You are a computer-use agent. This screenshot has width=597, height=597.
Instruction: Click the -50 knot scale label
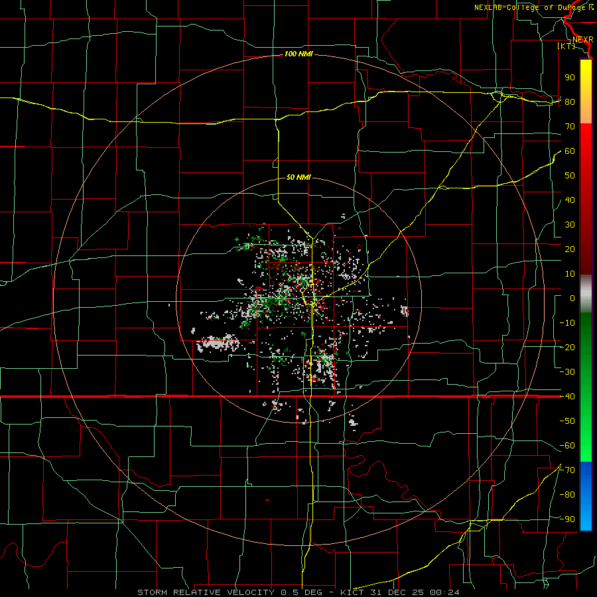click(x=567, y=421)
